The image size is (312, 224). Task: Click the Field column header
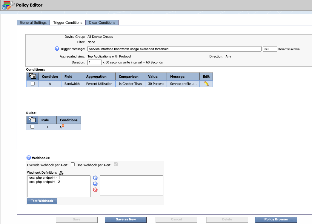(x=72, y=77)
